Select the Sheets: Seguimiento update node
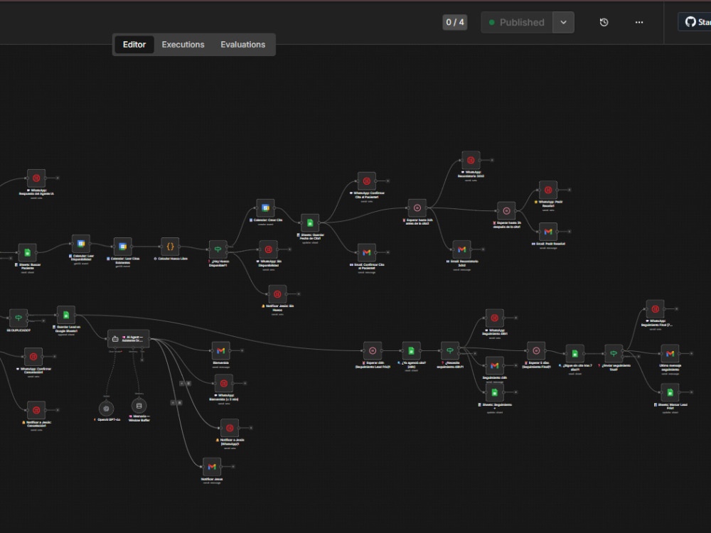 tap(495, 392)
